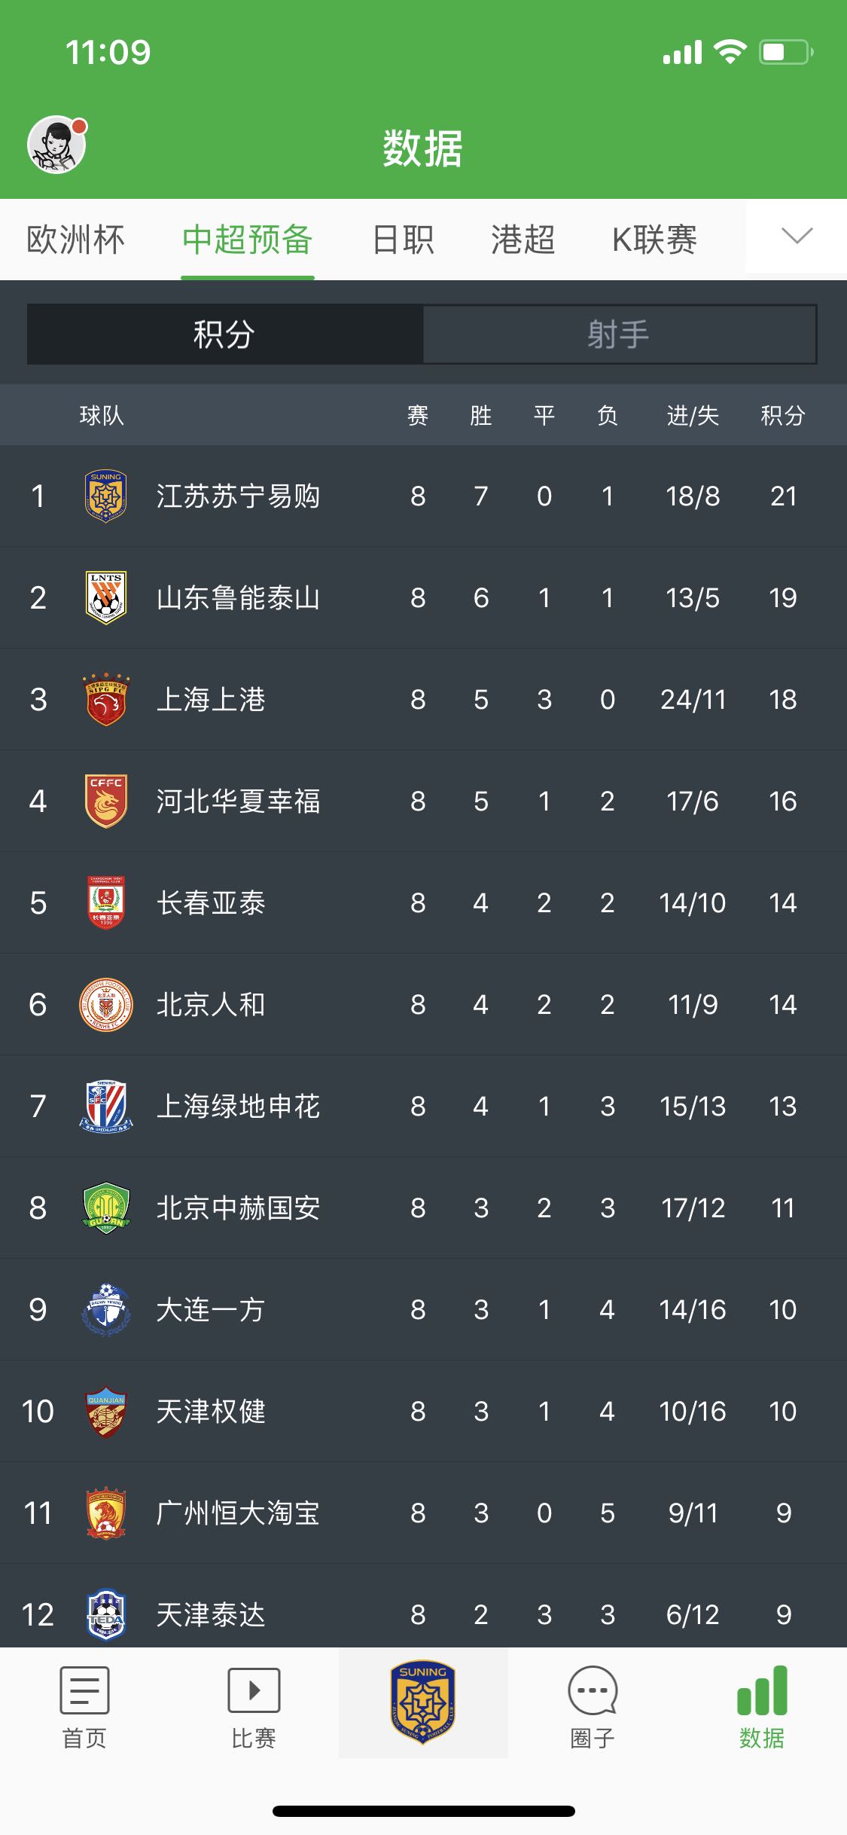Open the K联赛 league tab
The image size is (847, 1835).
pyautogui.click(x=654, y=240)
